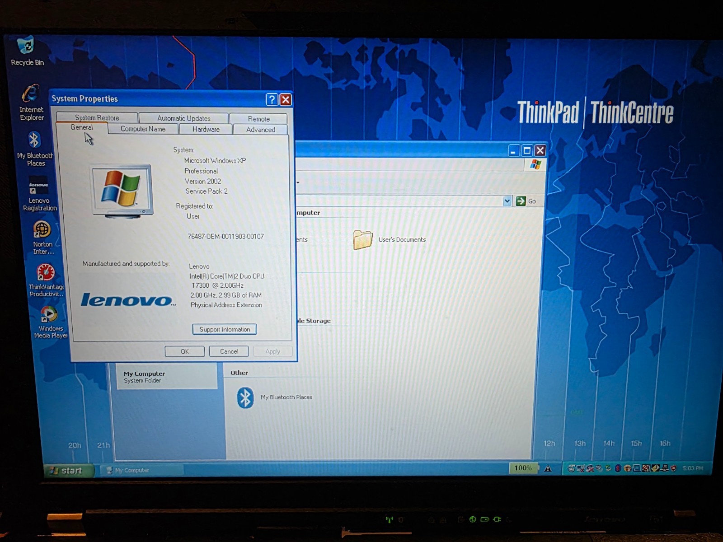Click the Windows flag logo in My Computer
This screenshot has width=723, height=542.
(x=535, y=164)
